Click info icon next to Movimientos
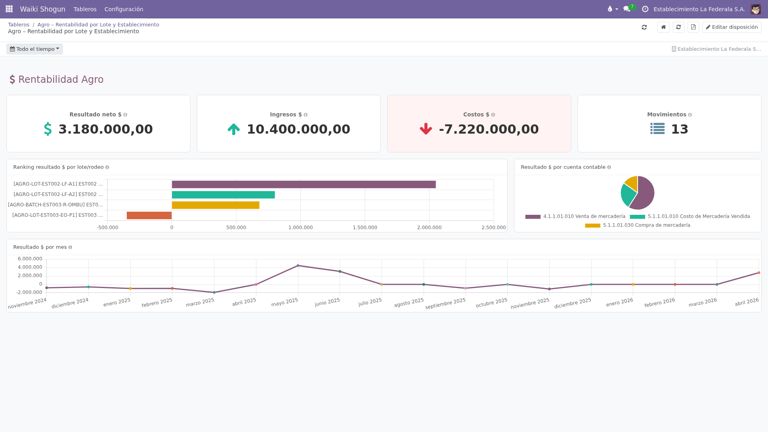The width and height of the screenshot is (768, 432). tap(690, 115)
